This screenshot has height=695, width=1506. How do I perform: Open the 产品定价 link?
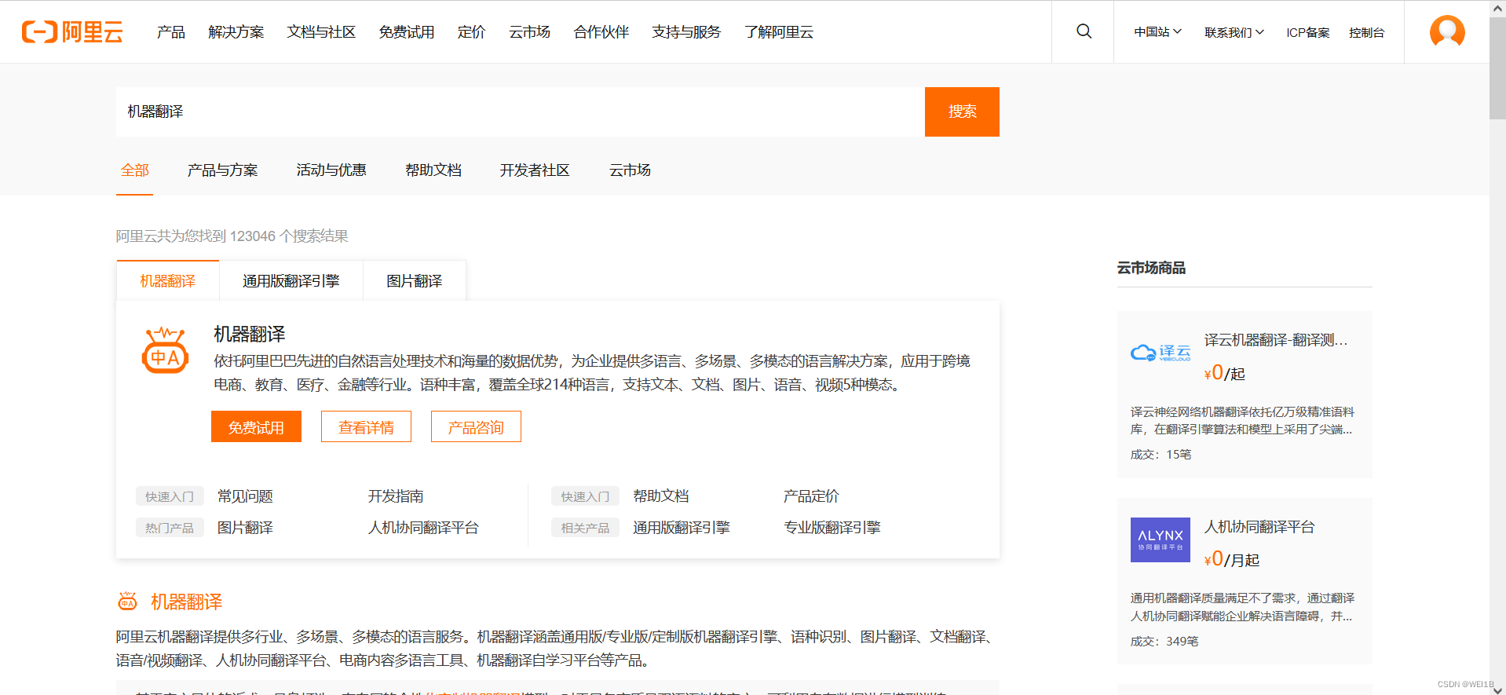pyautogui.click(x=811, y=496)
